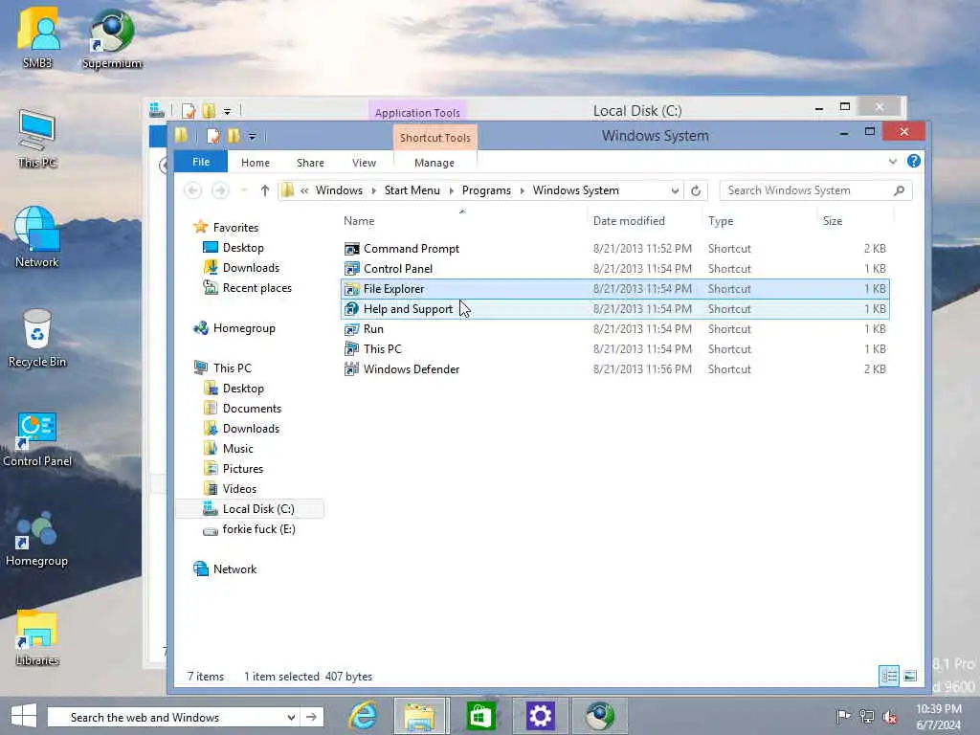
Task: Select Pictures in the navigation pane
Action: point(234,469)
